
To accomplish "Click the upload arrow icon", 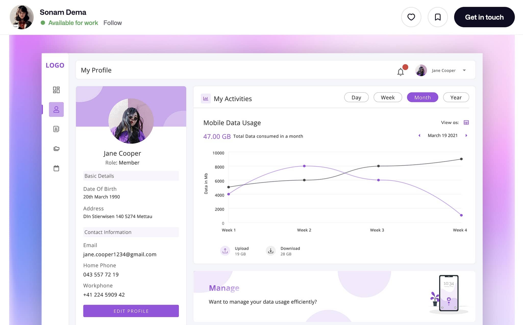I will coord(225,251).
